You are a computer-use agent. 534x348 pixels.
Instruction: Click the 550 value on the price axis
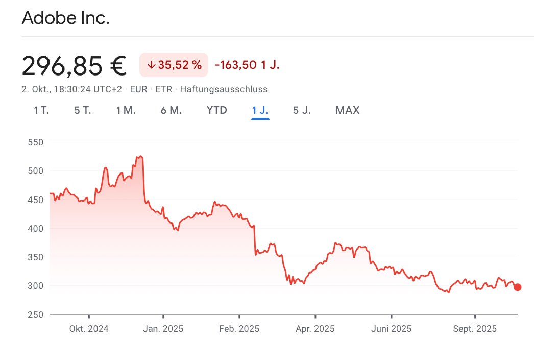coord(36,142)
